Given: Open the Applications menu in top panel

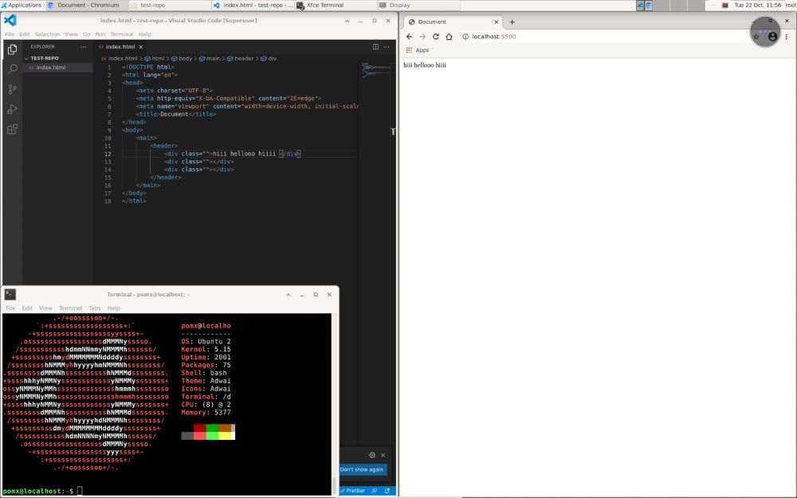Looking at the screenshot, I should point(22,5).
